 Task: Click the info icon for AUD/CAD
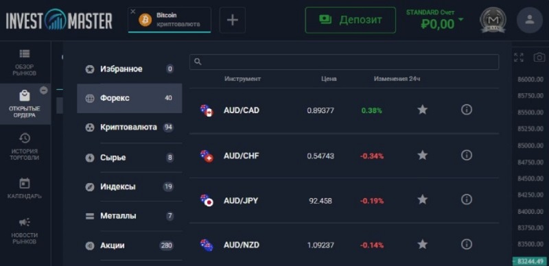coord(466,110)
